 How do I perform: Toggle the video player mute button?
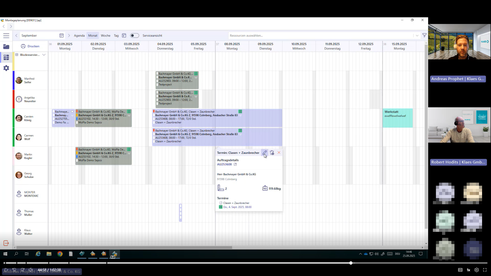coord(30,270)
